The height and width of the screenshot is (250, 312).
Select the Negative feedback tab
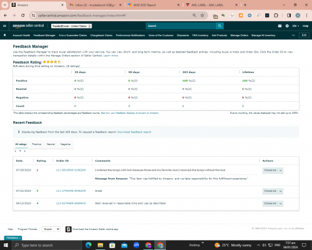point(66,144)
